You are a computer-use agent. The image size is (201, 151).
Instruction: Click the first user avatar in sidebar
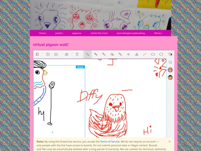point(170,70)
